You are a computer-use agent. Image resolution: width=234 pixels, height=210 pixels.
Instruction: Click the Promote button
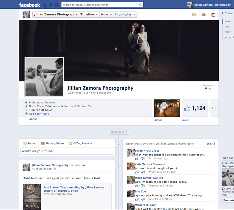(228, 200)
